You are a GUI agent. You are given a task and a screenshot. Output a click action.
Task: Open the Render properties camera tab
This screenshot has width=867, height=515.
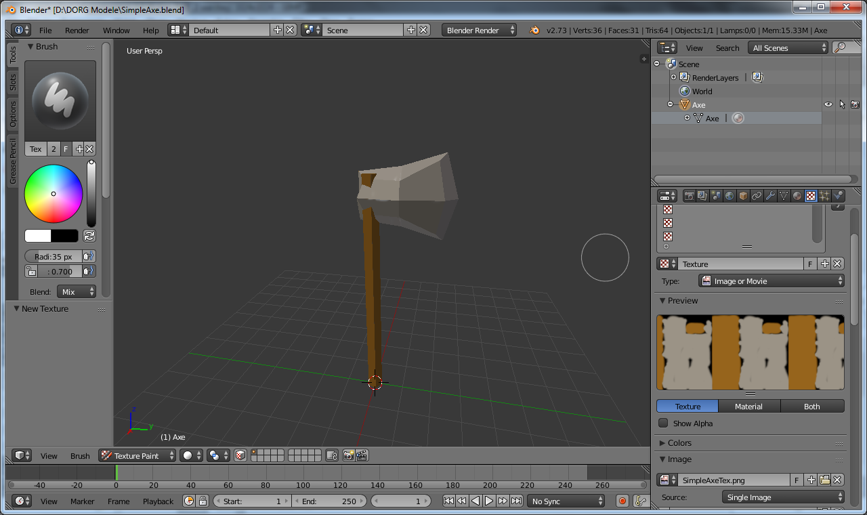690,196
